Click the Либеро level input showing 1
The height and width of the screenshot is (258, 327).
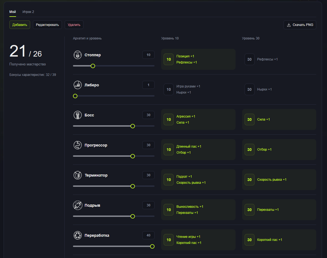click(x=148, y=85)
